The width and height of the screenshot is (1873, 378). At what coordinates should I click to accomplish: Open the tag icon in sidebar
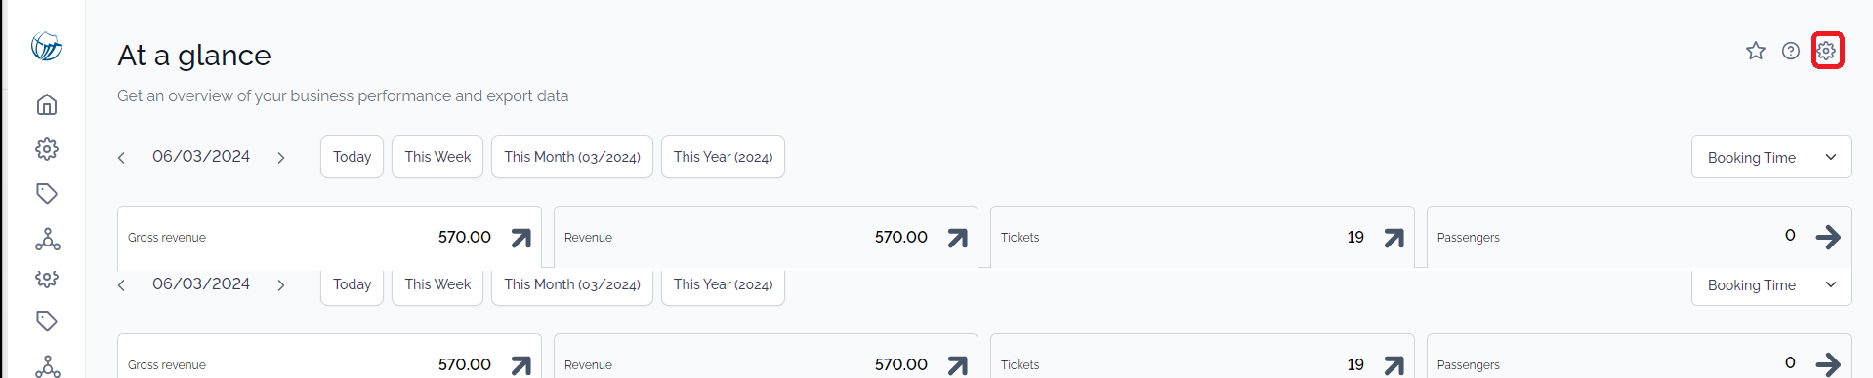47,193
